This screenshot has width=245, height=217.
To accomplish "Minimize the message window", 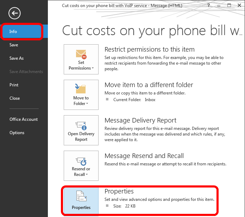I will 219,5.
